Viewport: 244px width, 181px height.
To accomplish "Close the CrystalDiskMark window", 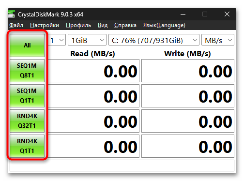I will [x=227, y=14].
